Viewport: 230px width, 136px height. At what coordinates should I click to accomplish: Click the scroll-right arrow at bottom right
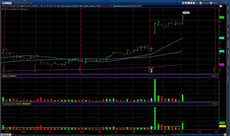[x=222, y=135]
